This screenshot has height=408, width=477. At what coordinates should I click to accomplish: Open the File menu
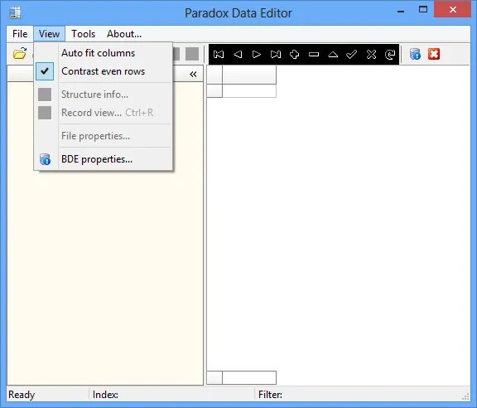(x=20, y=34)
